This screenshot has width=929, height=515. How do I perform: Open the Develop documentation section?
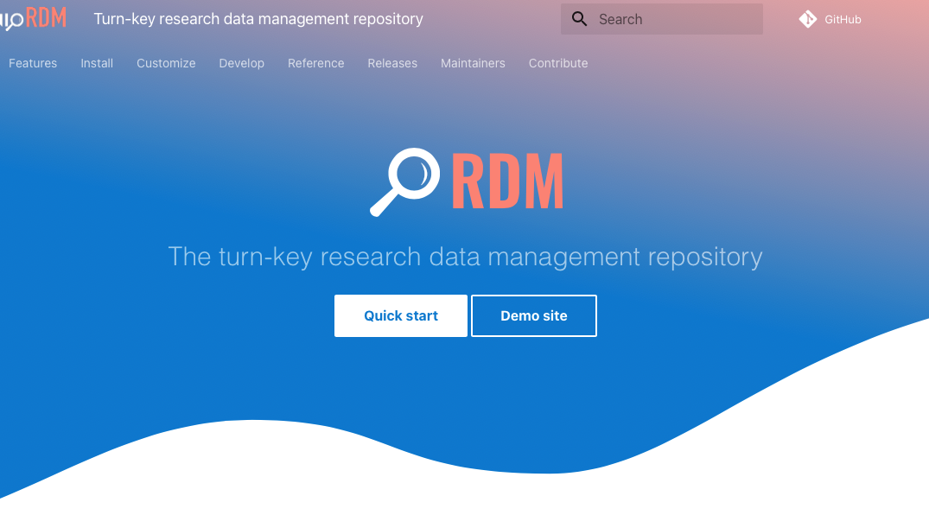coord(241,63)
